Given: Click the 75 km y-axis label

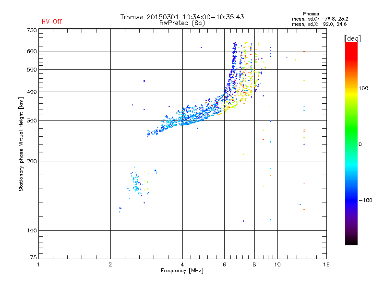Looking at the screenshot, I should (x=33, y=257).
